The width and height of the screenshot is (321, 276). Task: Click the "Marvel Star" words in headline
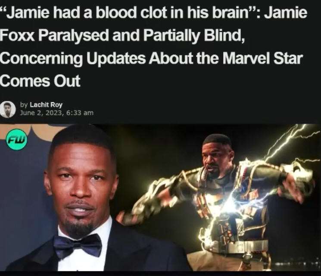coord(262,58)
